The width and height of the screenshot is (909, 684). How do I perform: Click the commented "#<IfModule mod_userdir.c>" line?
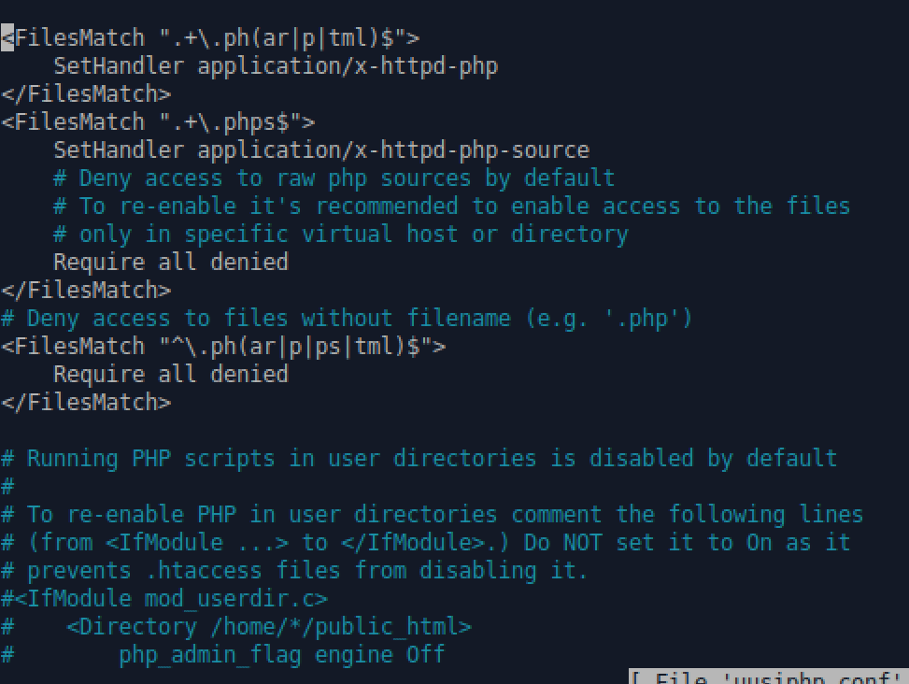(x=164, y=599)
